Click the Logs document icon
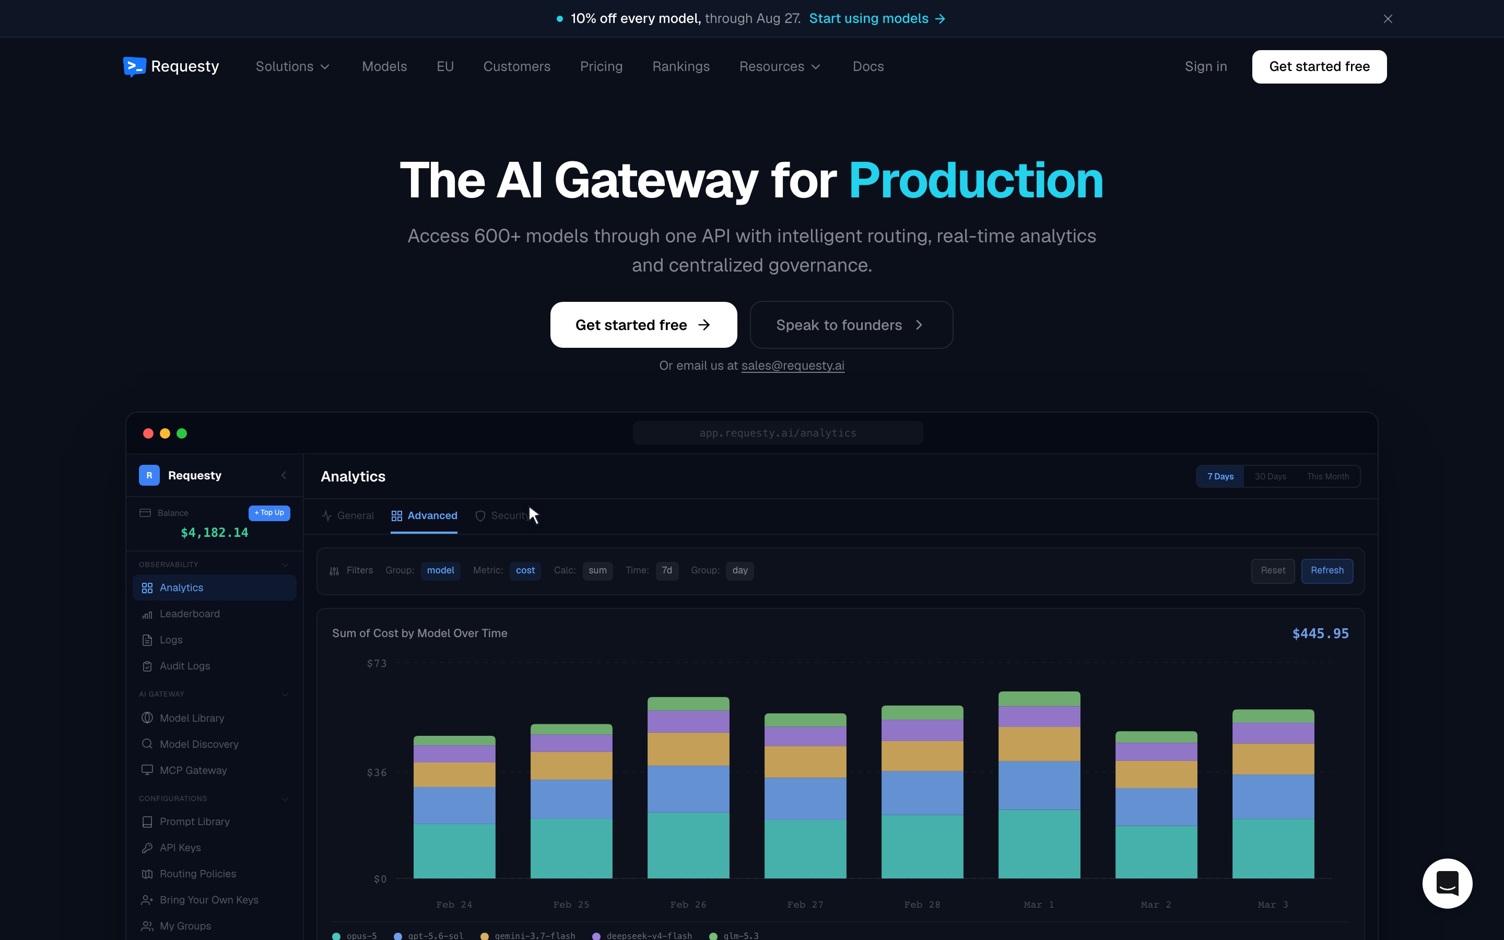The height and width of the screenshot is (940, 1504). [x=147, y=640]
